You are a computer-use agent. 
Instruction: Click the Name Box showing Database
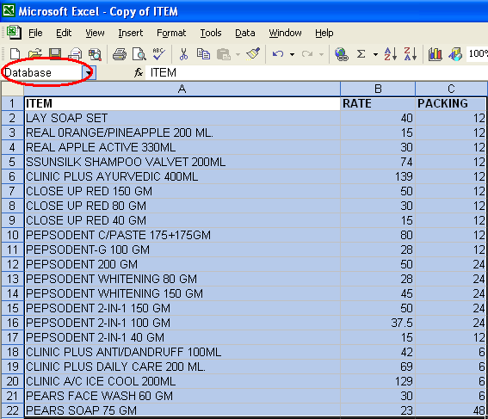(x=42, y=73)
